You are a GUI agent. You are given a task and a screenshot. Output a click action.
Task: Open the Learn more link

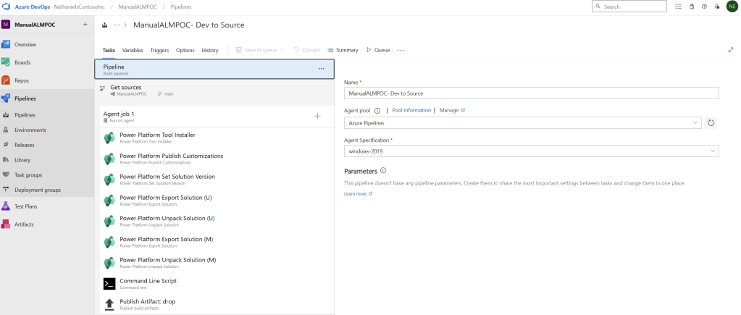(x=359, y=193)
